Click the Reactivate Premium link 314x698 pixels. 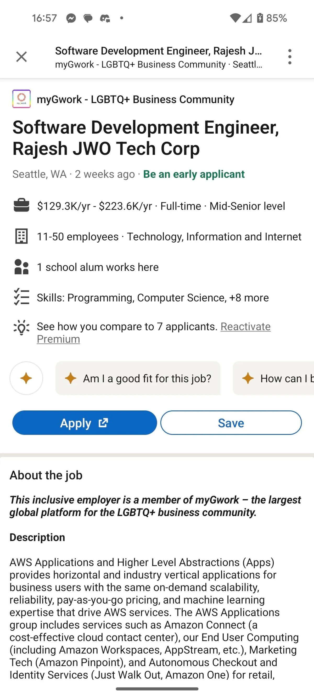click(245, 327)
